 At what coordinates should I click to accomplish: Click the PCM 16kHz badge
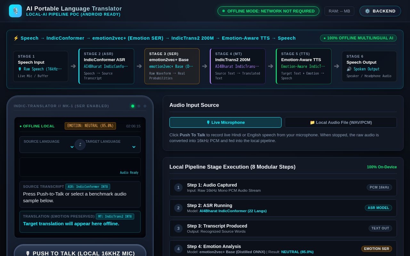[x=379, y=187]
